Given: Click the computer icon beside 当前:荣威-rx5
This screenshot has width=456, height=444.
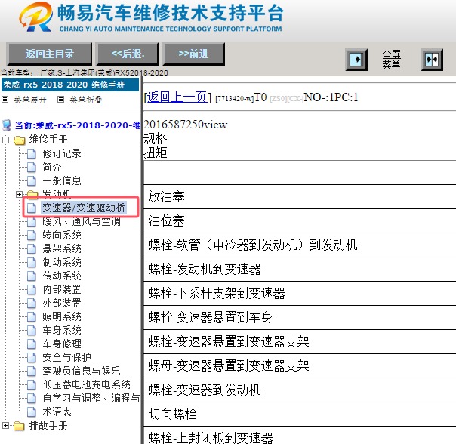Looking at the screenshot, I should coord(6,125).
